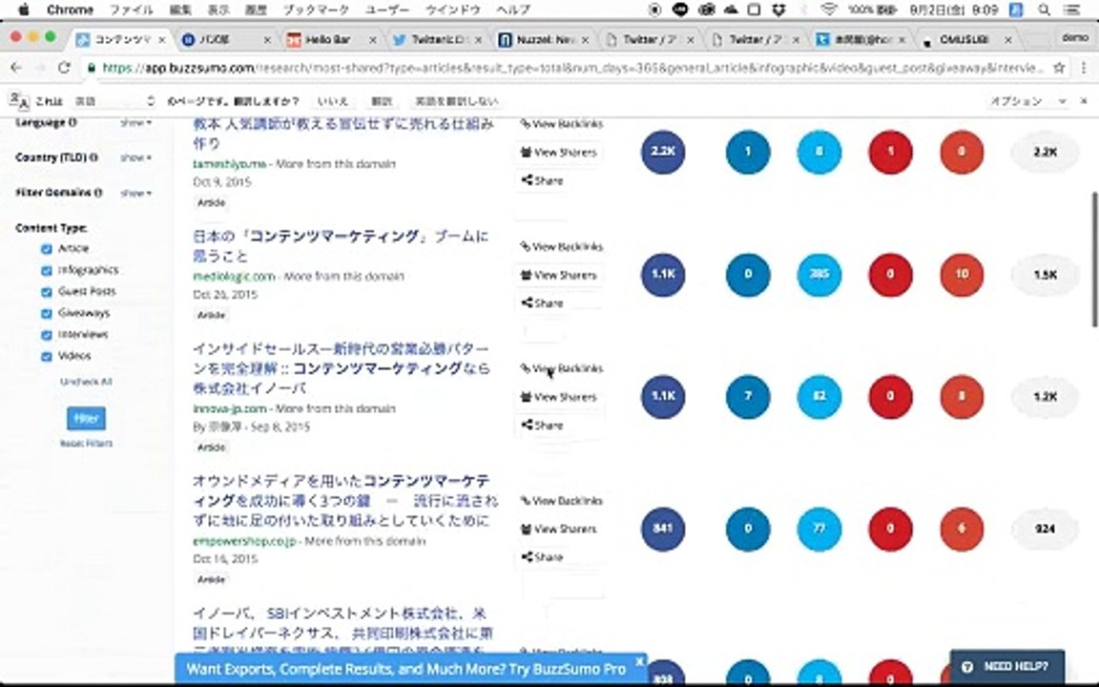The height and width of the screenshot is (687, 1099).
Task: Click Google+ circle showing 6
Action: point(961,529)
